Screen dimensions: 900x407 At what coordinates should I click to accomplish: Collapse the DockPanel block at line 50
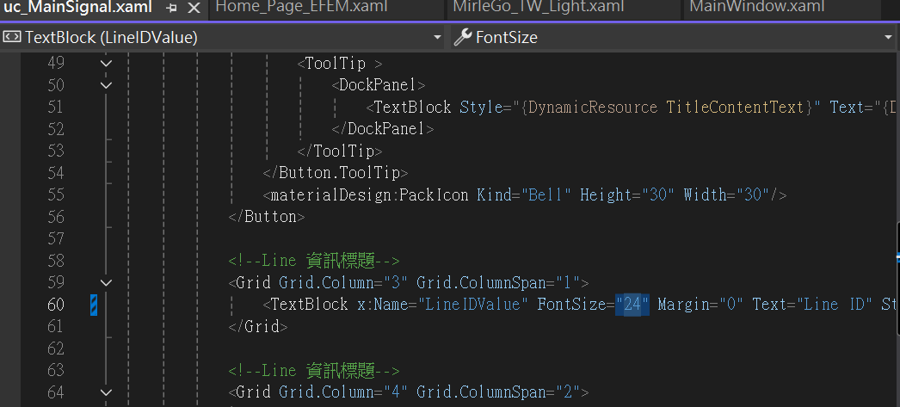[106, 85]
